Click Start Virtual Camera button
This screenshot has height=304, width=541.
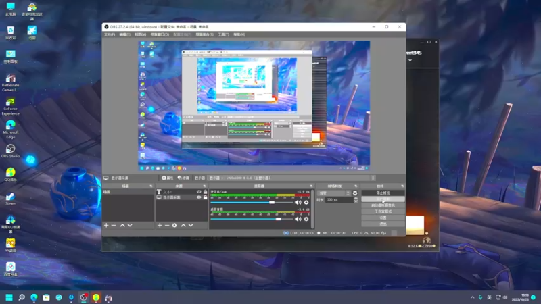pyautogui.click(x=383, y=205)
